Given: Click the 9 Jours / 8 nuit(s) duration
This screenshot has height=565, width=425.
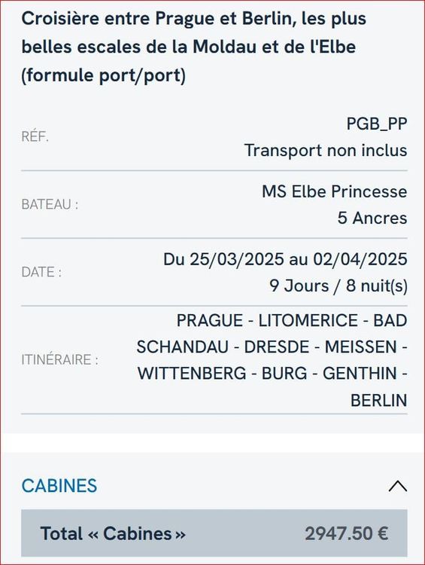Looking at the screenshot, I should (338, 286).
